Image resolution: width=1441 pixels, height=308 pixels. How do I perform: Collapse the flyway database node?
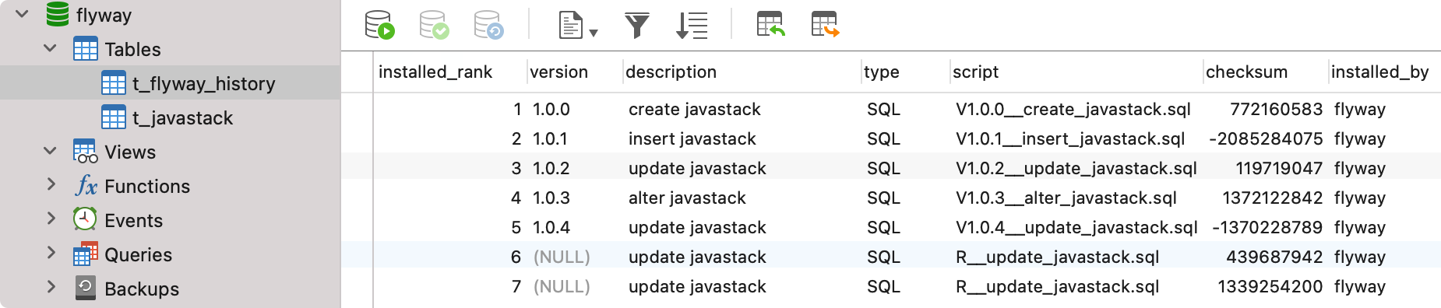(x=23, y=14)
